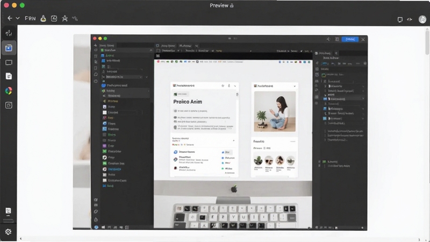This screenshot has width=430, height=242.
Task: Click the faint waveform icon in toolbar
Action: click(75, 18)
